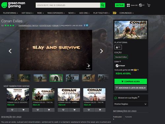Select the Standard Edition option
Viewport: 165px width, 124px height.
click(x=121, y=57)
